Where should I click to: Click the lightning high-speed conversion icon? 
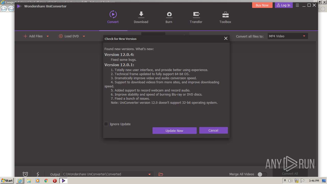(38, 174)
